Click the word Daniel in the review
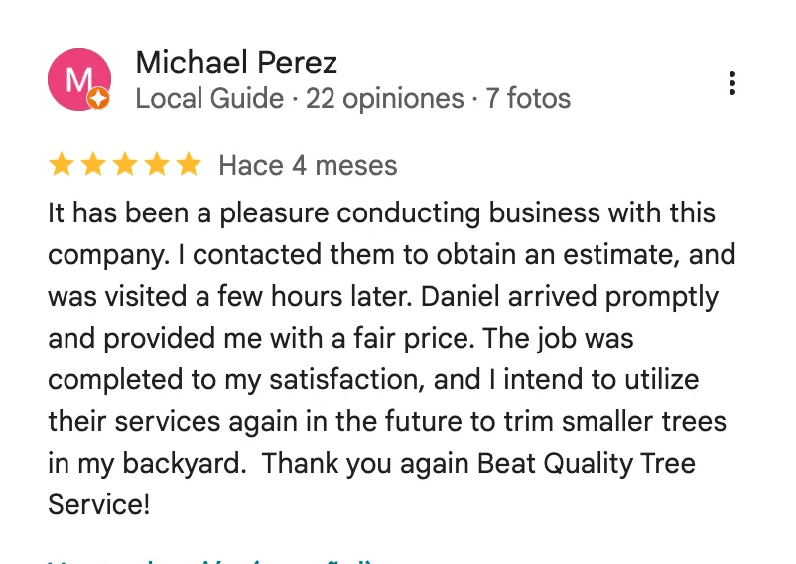This screenshot has width=796, height=564. pyautogui.click(x=461, y=297)
